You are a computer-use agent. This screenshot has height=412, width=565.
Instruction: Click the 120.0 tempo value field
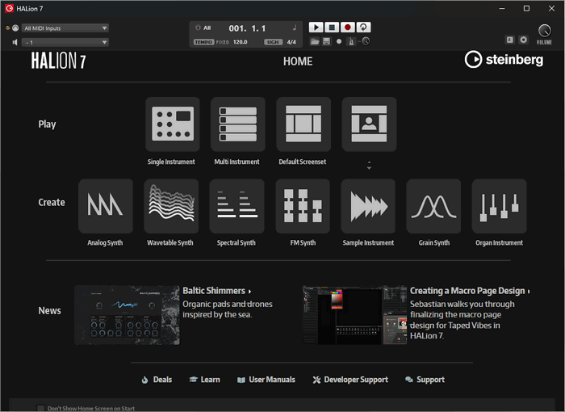pos(241,42)
